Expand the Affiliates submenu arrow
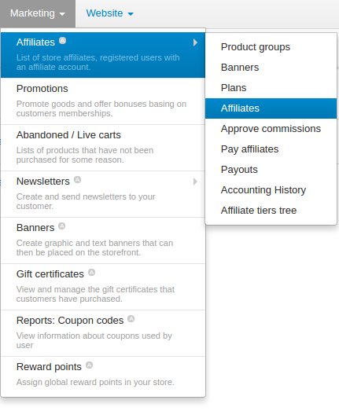 pyautogui.click(x=195, y=42)
